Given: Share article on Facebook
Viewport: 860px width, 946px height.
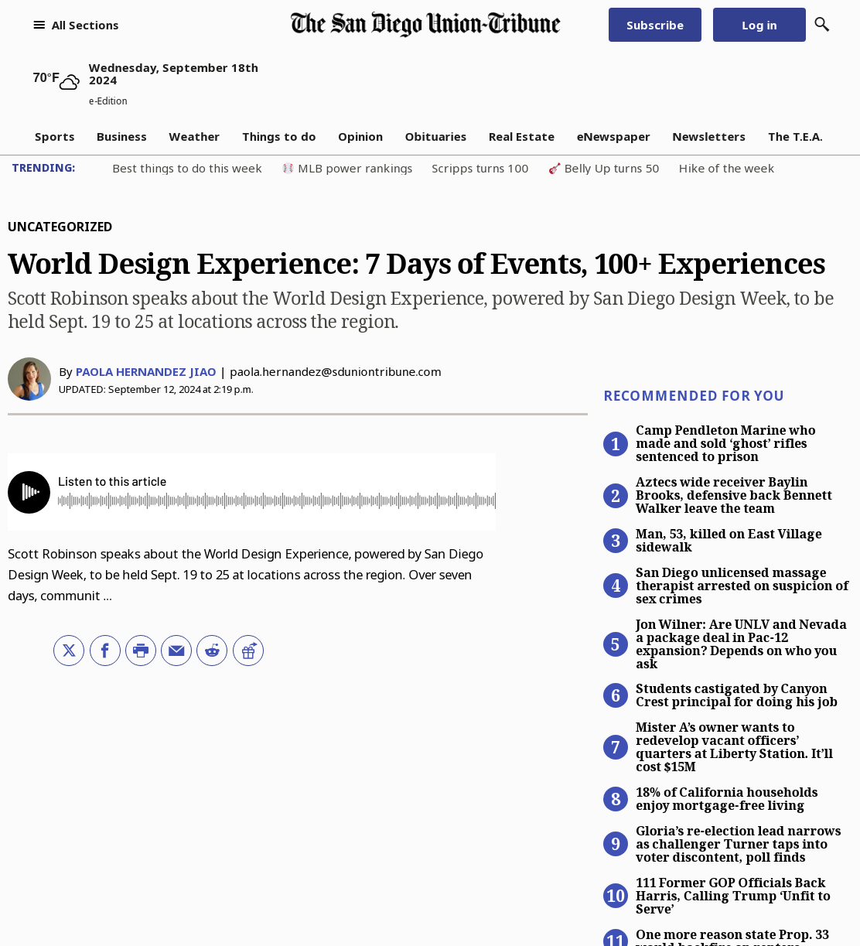Looking at the screenshot, I should coord(105,651).
